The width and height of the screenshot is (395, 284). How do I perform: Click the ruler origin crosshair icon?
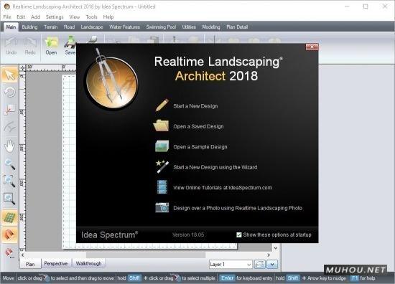pos(23,67)
